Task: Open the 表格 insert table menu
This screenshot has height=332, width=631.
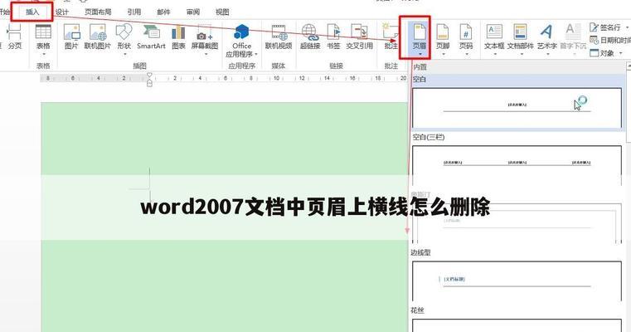Action: 43,40
